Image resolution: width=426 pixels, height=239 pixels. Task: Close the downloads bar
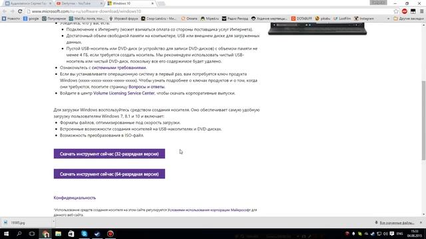tap(421, 222)
